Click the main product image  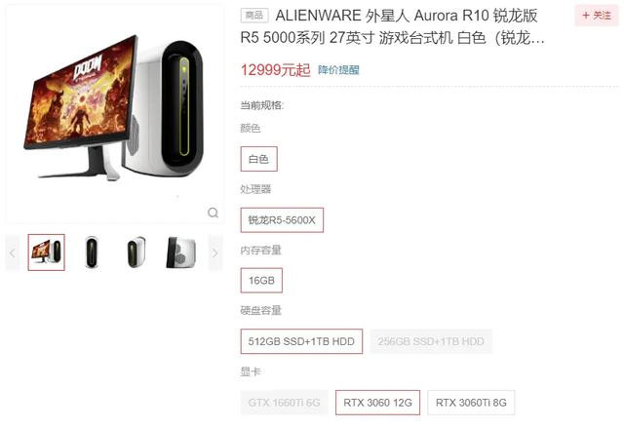[115, 113]
